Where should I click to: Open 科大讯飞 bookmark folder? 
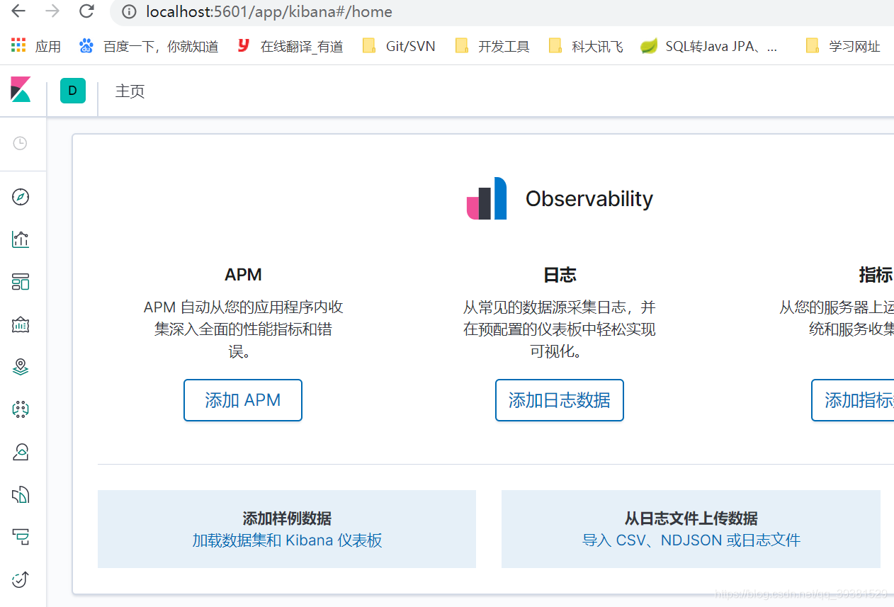[586, 46]
